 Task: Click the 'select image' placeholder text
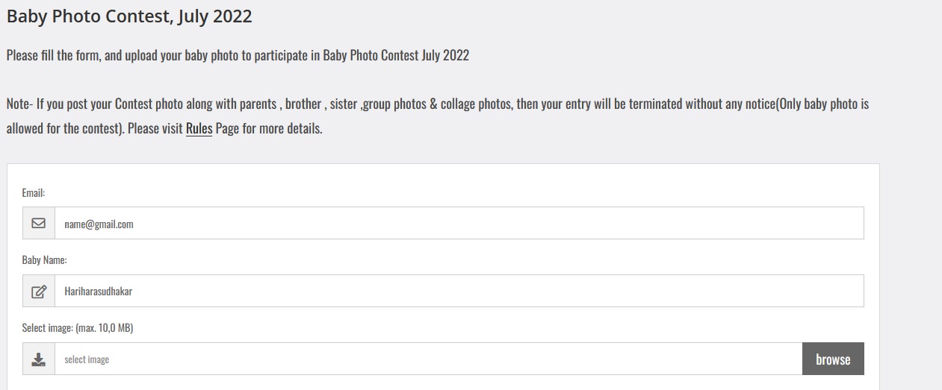pos(87,359)
